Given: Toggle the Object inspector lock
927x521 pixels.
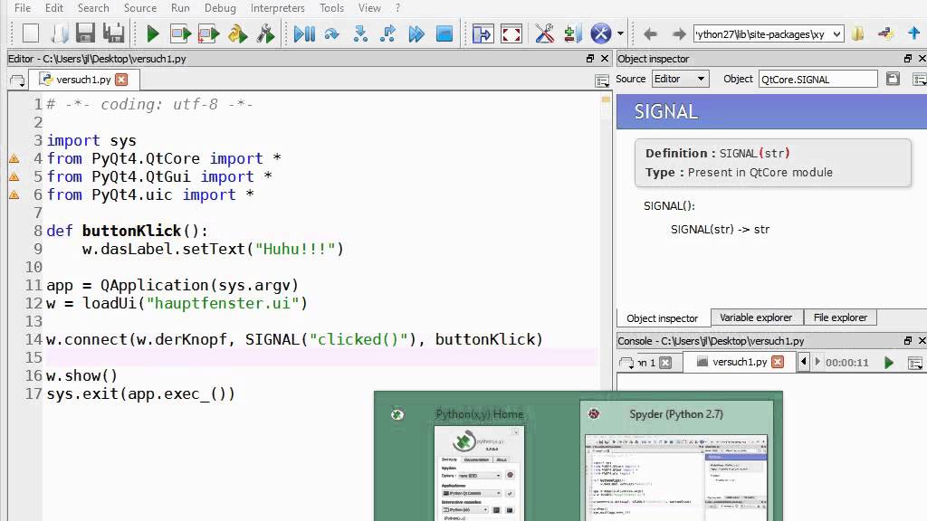Looking at the screenshot, I should [x=893, y=79].
